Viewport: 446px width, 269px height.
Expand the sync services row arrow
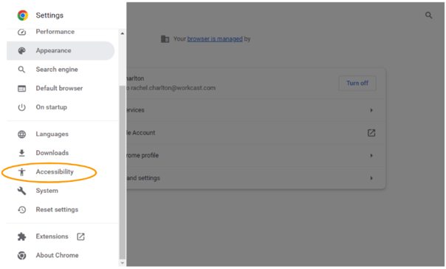pos(371,110)
